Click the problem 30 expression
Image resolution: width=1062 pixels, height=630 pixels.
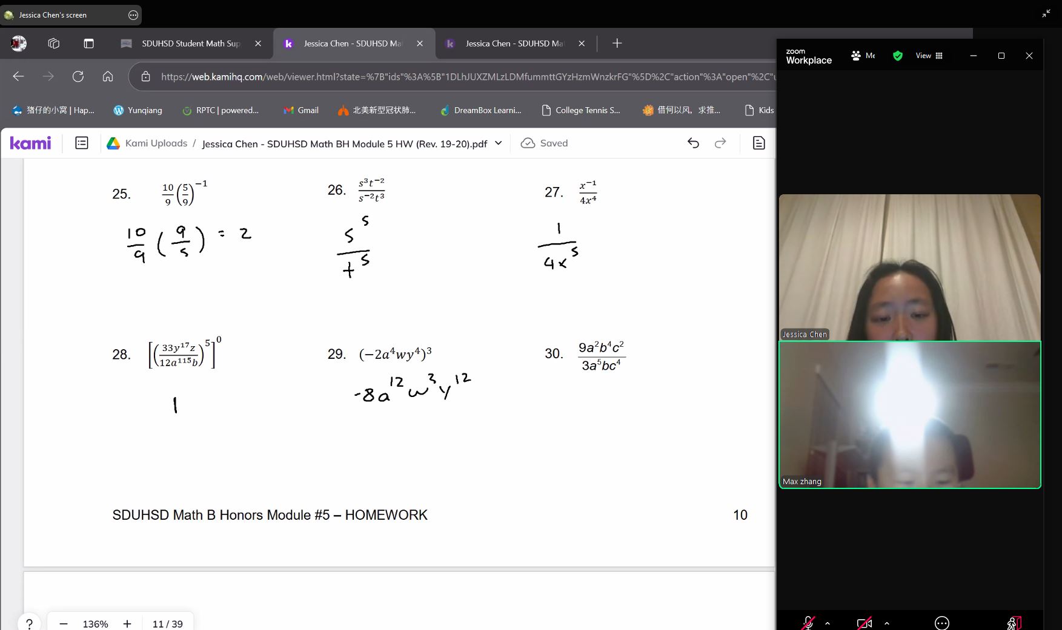pos(601,356)
